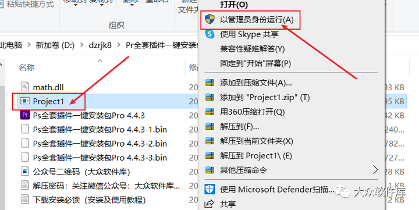
Task: Select 以管理员身份运行(A) from the context menu
Action: tap(257, 20)
